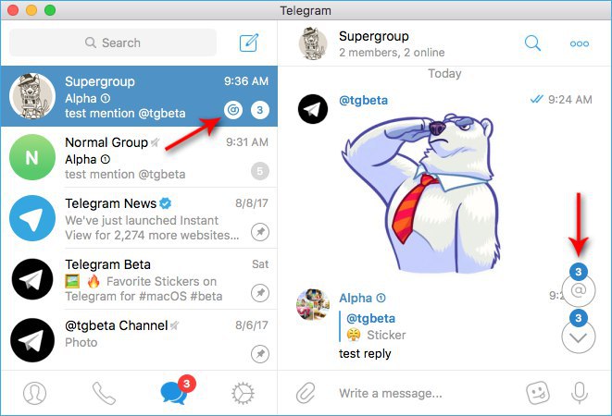Click the Today date label
This screenshot has height=416, width=612.
(x=444, y=73)
